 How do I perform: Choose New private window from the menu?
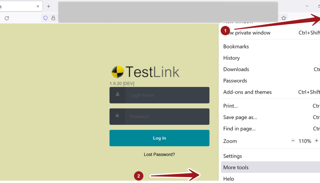(270, 33)
